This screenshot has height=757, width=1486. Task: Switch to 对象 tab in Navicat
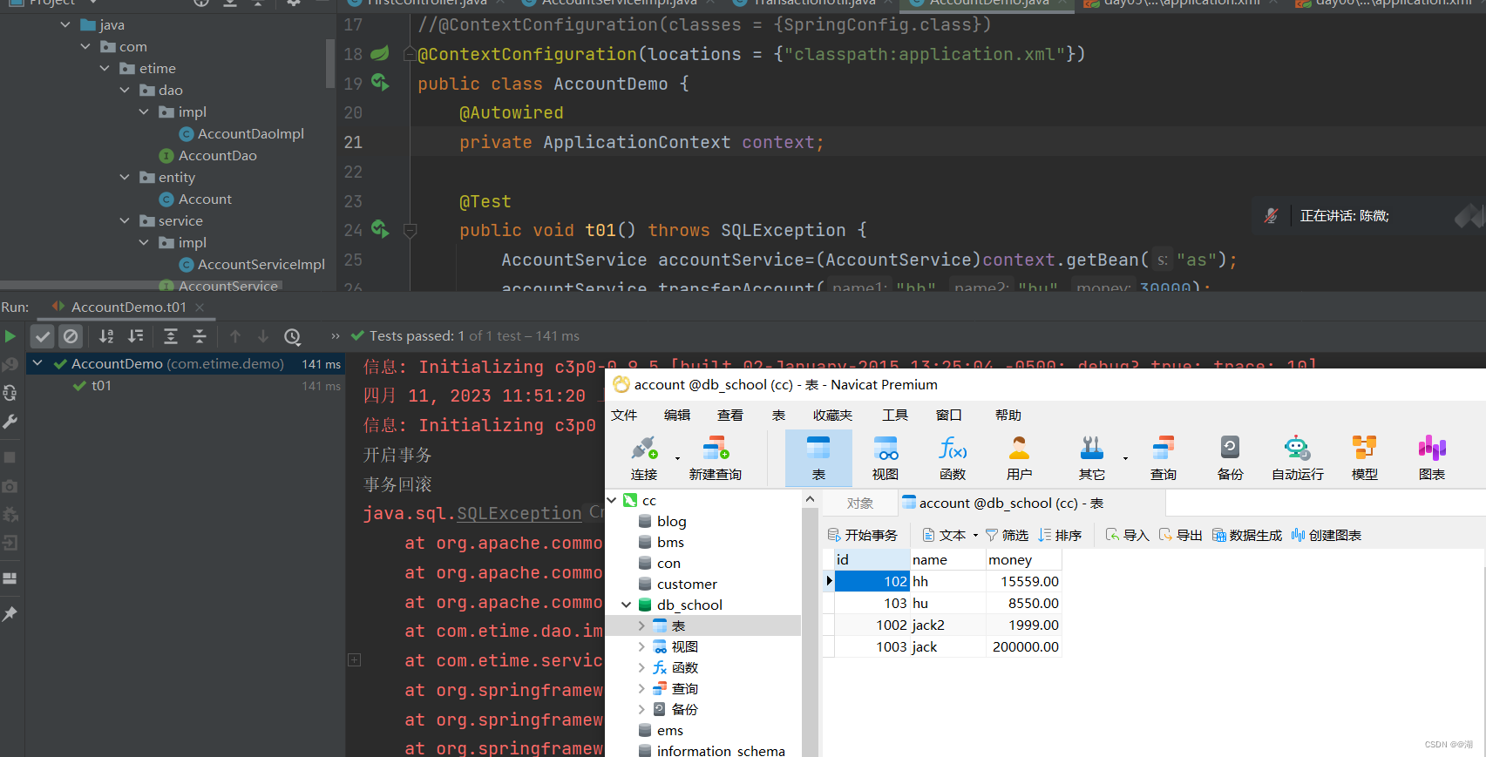(x=860, y=503)
